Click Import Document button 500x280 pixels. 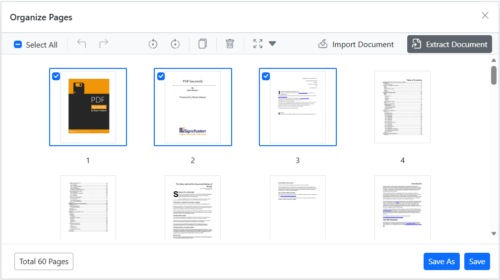point(356,44)
